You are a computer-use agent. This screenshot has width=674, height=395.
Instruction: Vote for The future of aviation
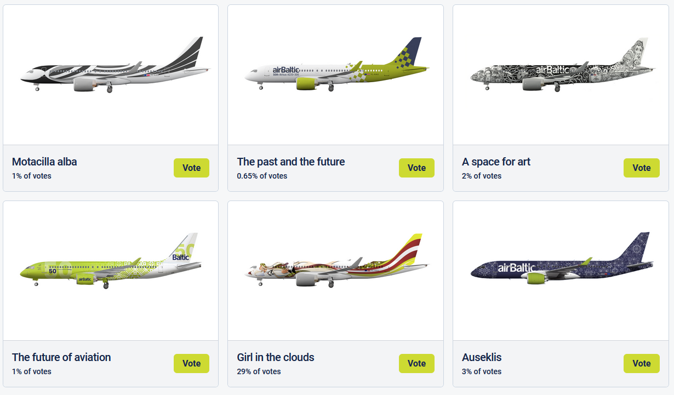point(191,363)
